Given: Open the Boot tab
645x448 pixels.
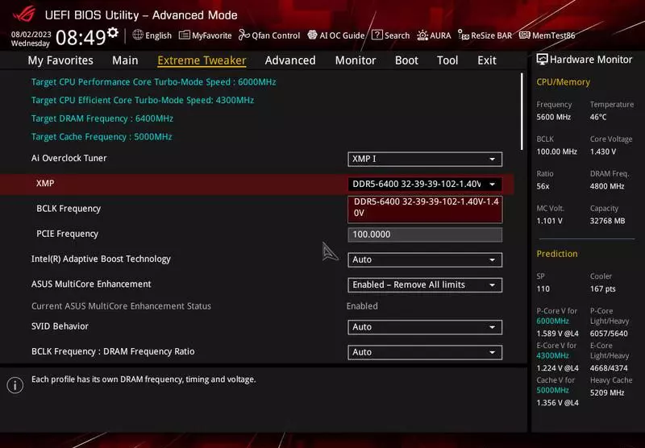Looking at the screenshot, I should pos(406,60).
